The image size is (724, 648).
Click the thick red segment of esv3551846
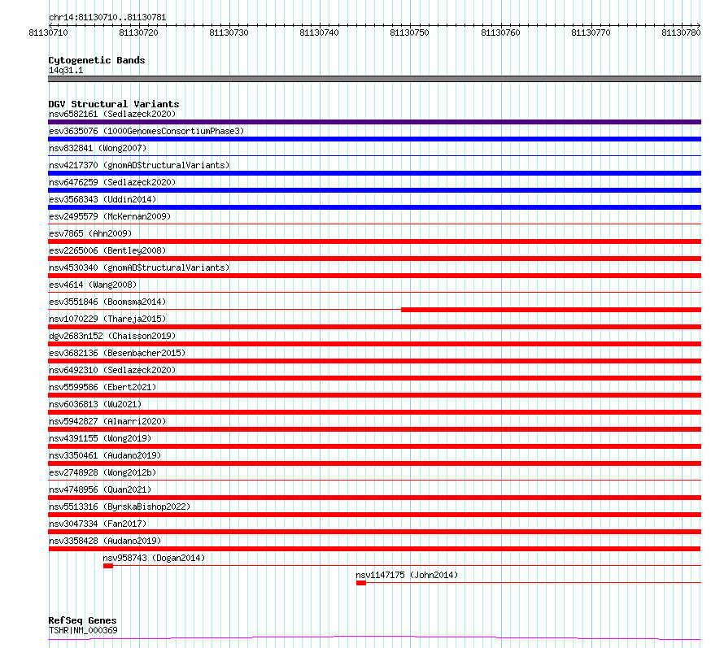552,310
